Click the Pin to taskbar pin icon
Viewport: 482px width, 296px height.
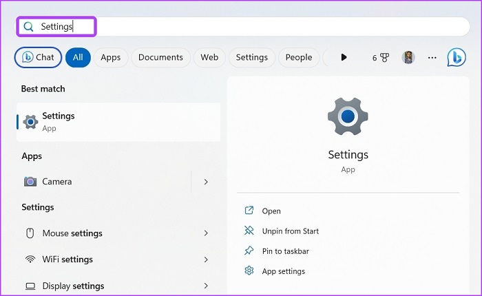(x=249, y=251)
